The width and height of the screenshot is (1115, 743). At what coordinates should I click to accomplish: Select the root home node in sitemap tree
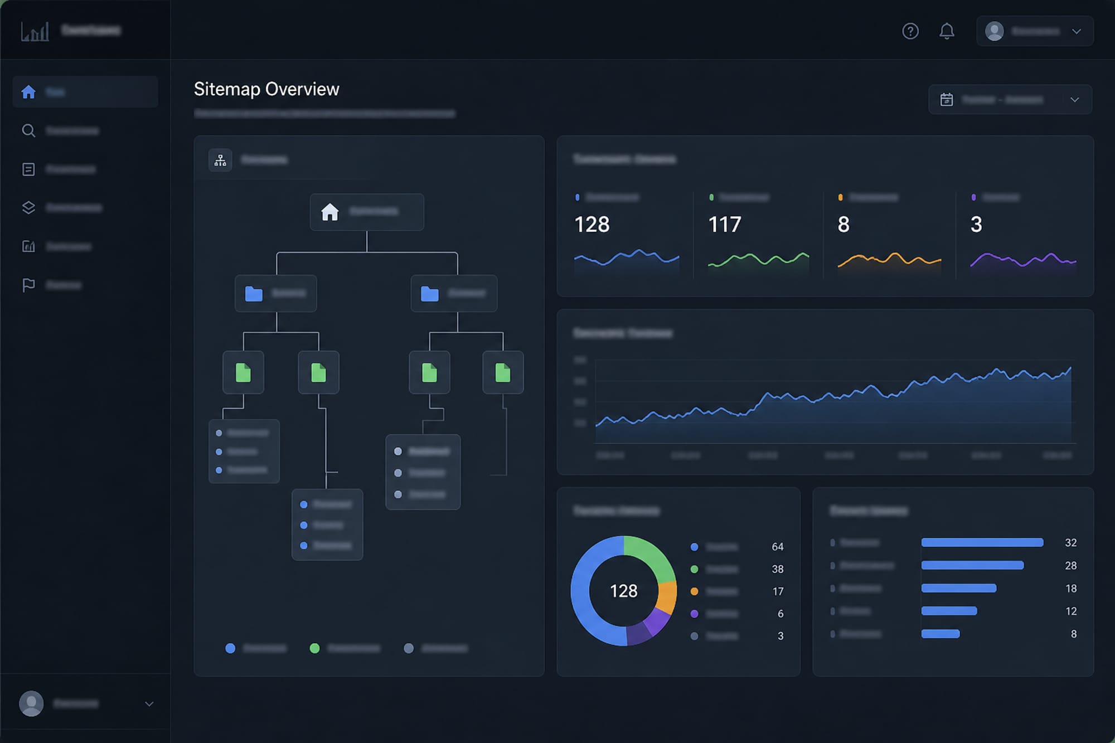click(367, 212)
